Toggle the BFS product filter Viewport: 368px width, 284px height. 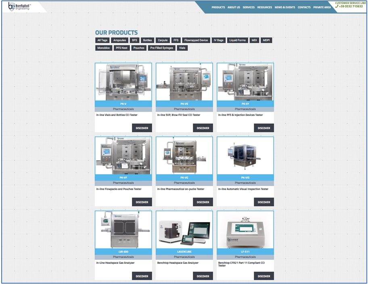[134, 40]
